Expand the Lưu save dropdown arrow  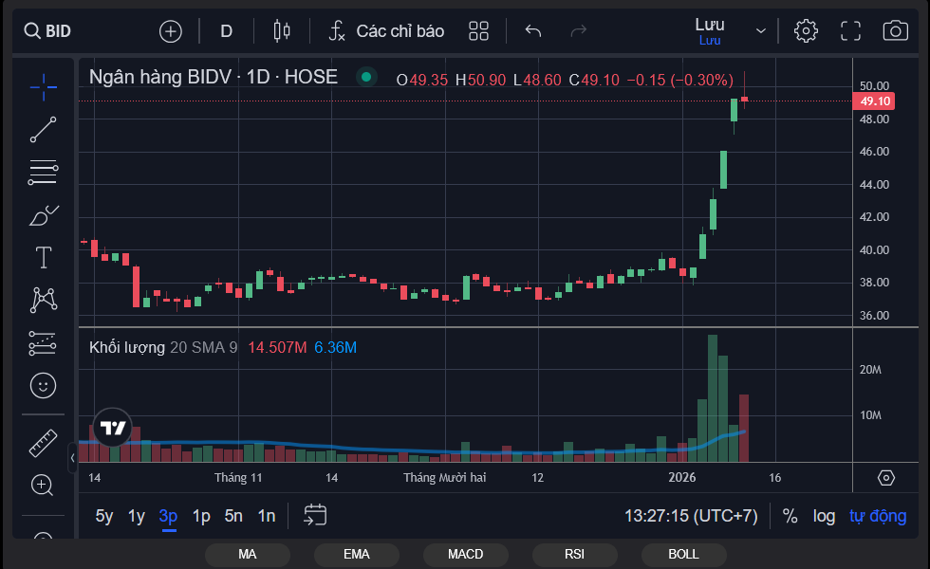[760, 31]
